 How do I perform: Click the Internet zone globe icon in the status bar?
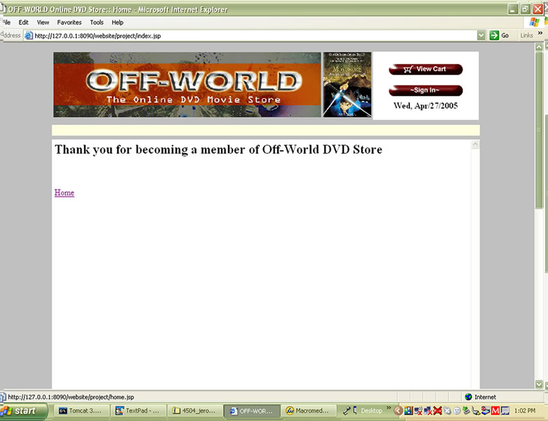468,397
